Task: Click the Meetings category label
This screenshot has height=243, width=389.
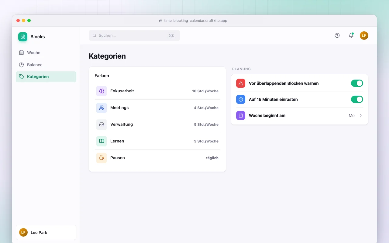Action: 119,108
